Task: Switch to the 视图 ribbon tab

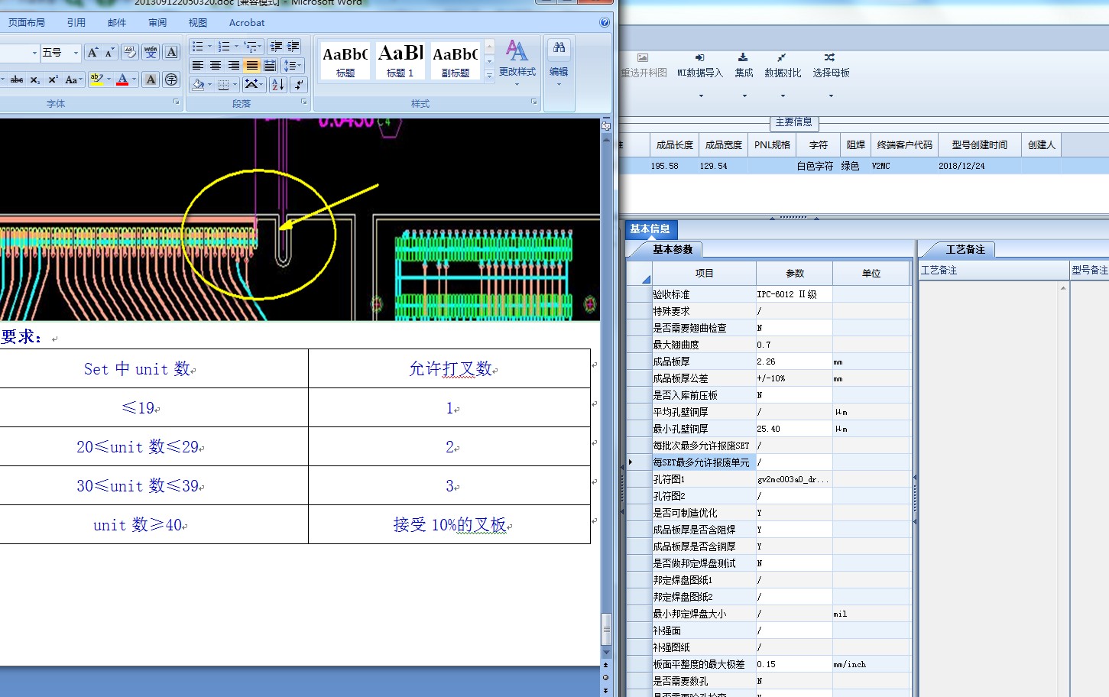Action: 198,23
